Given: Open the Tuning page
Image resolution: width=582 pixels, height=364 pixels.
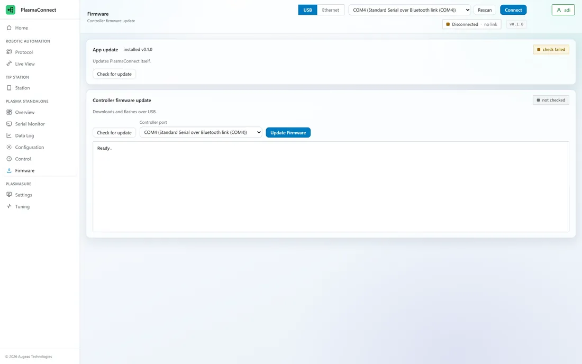Looking at the screenshot, I should point(39,206).
